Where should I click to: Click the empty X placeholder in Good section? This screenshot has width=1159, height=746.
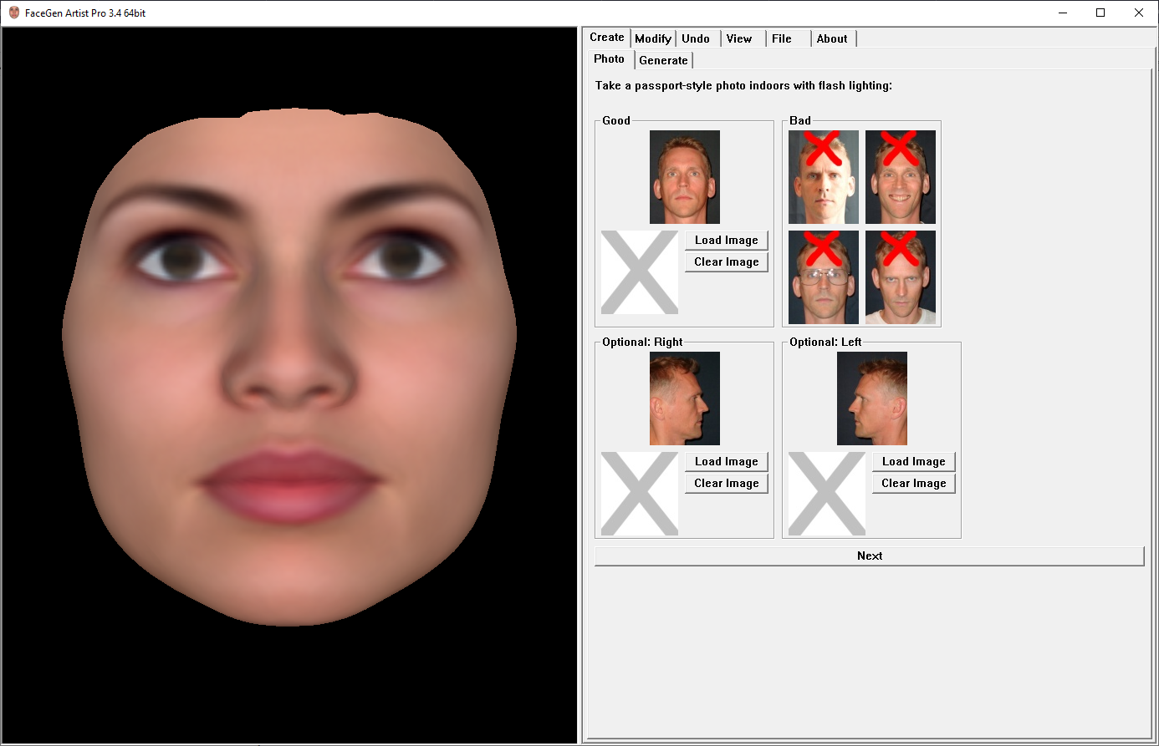click(x=640, y=272)
